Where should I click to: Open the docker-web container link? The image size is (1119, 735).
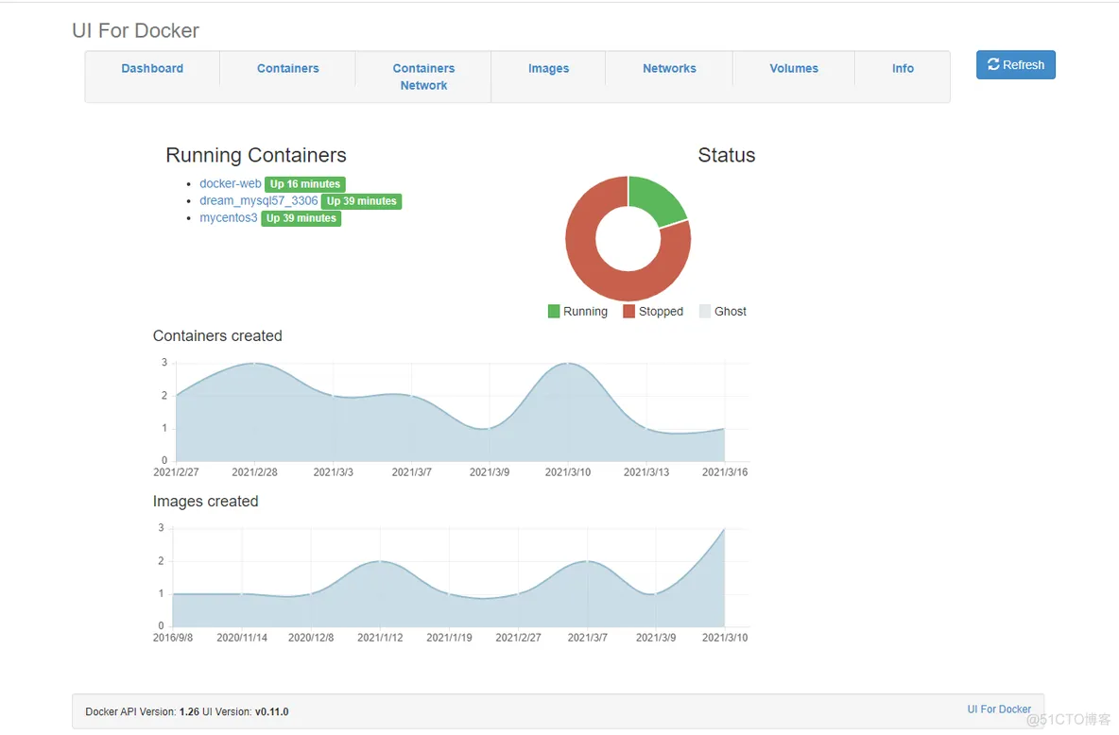[x=230, y=183]
